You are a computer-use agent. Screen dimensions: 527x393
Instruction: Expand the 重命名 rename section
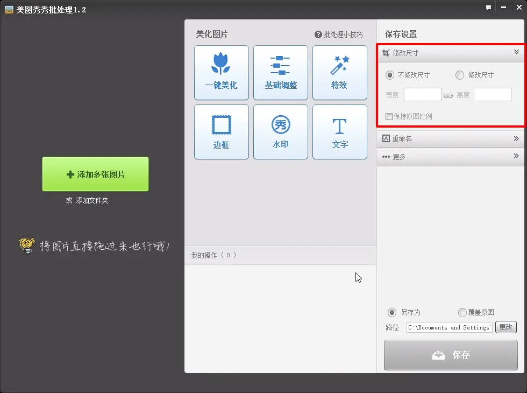pos(451,139)
